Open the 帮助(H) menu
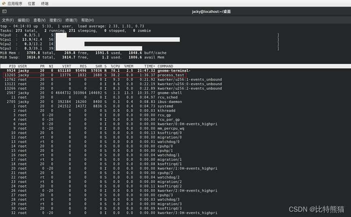351x217 pixels. click(x=87, y=20)
